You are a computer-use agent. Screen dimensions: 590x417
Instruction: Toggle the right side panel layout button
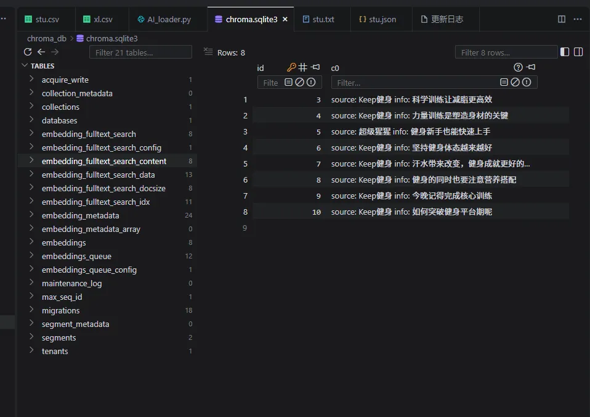[x=578, y=52]
